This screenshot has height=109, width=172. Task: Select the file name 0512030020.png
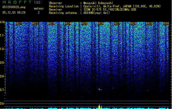point(14,7)
